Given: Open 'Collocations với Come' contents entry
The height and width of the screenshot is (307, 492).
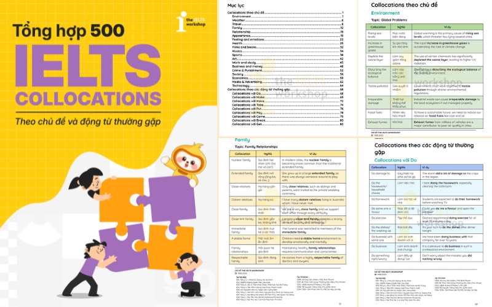Looking at the screenshot, I should pyautogui.click(x=288, y=117).
